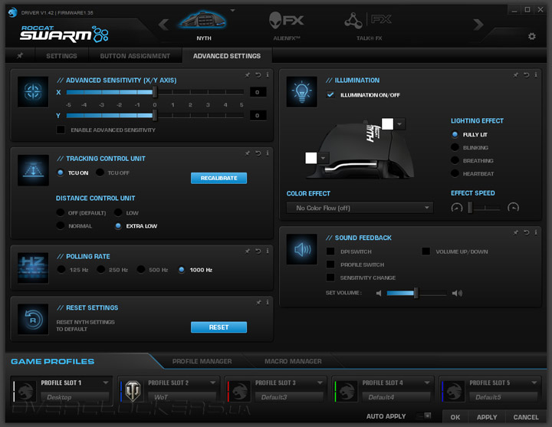552x427 pixels.
Task: Expand the top mouse color swatch dropdown
Action: 399,124
